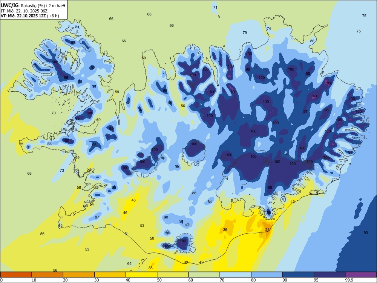Select the value 38 near the bottom
This screenshot has width=377, height=283.
[x=150, y=268]
